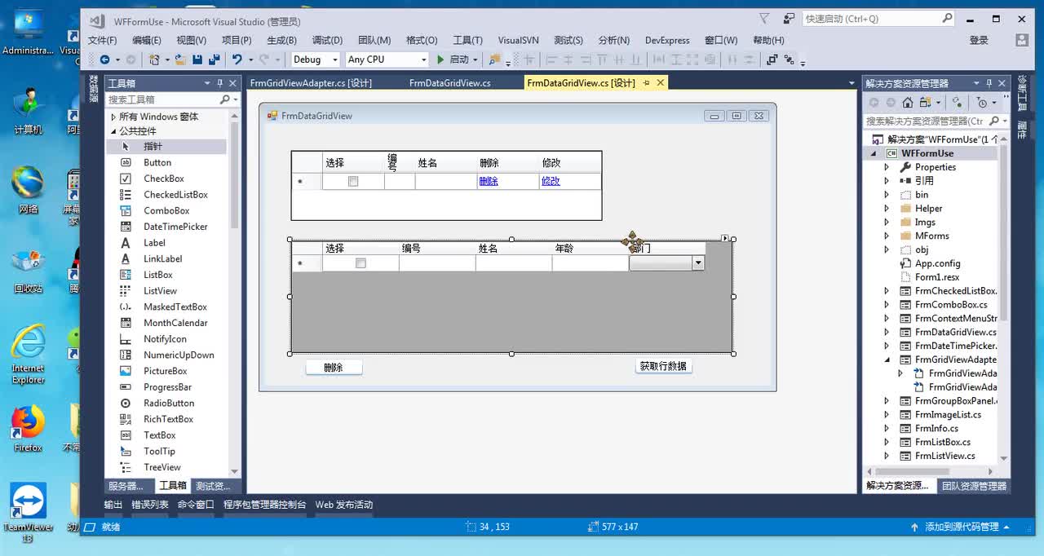1044x556 pixels.
Task: Click the new-row checkbox in lower grid
Action: pyautogui.click(x=361, y=263)
